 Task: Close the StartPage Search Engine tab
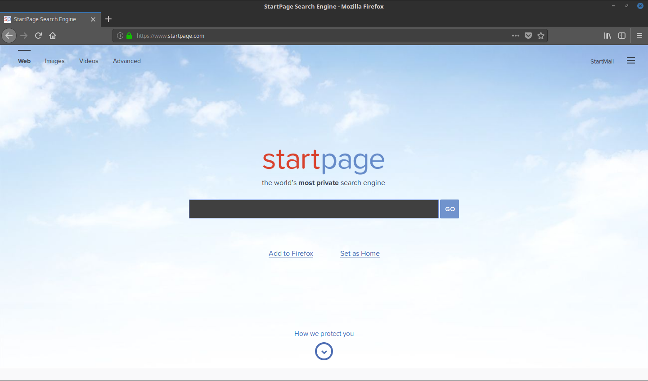click(x=93, y=19)
